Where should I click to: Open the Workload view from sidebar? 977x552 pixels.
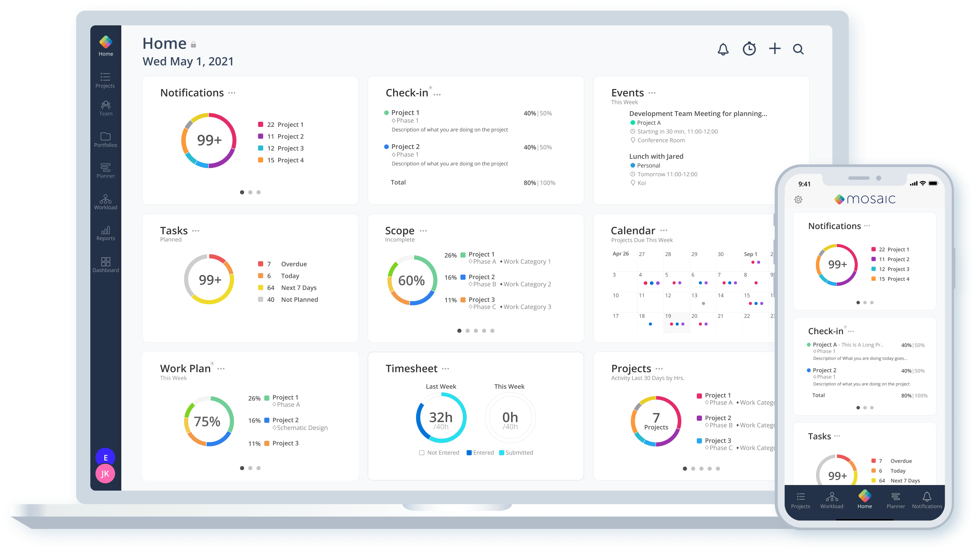point(105,201)
